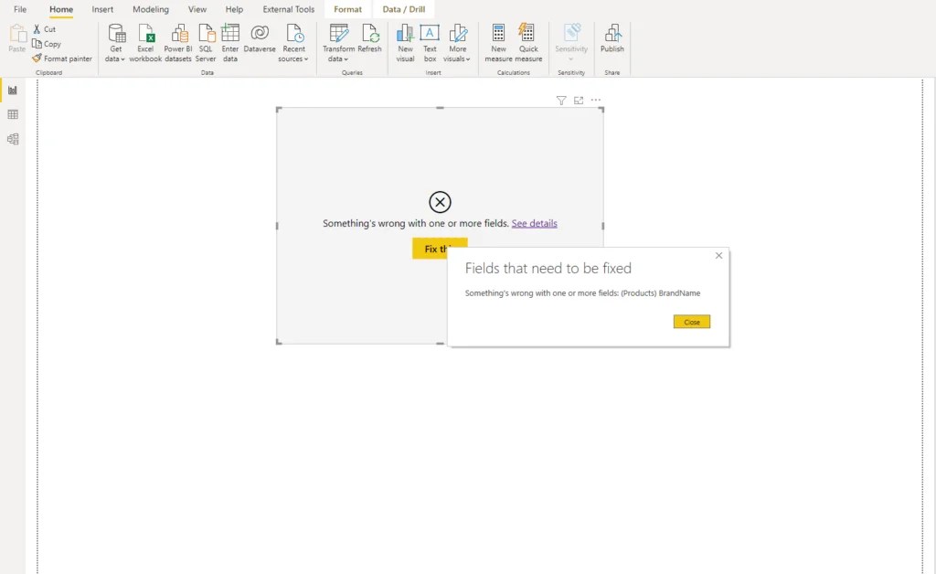Connect to a SQL Server database
Screen dimensions: 936x574
click(x=206, y=43)
